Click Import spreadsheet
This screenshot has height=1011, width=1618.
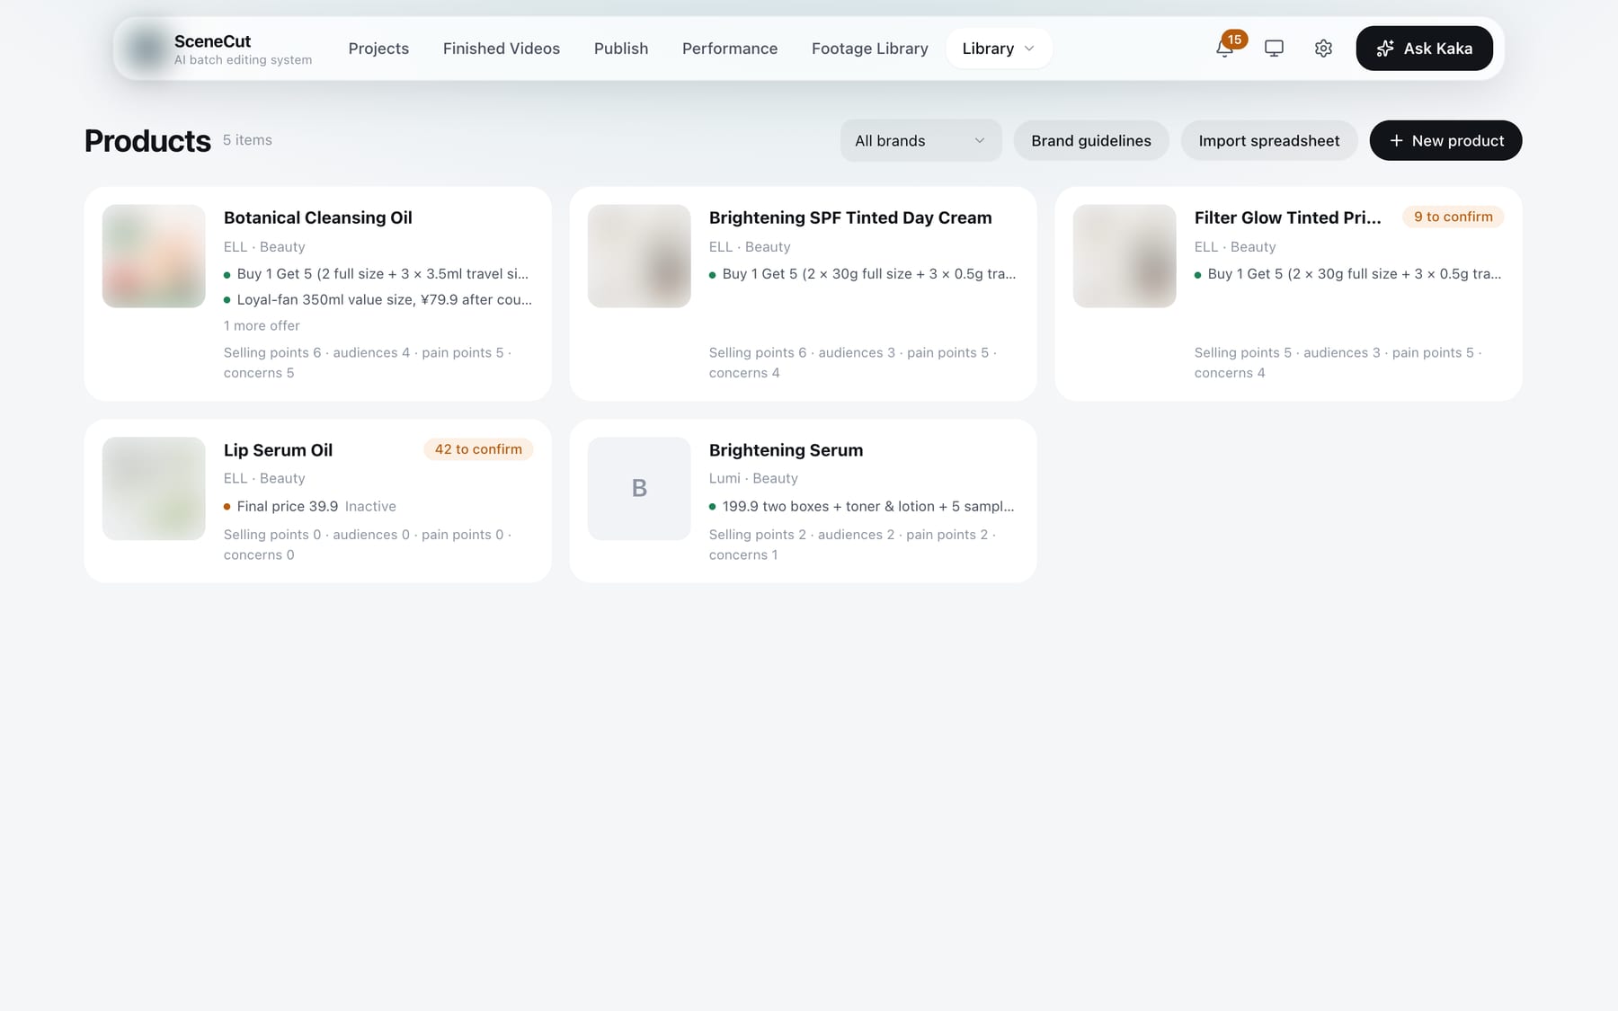1269,141
